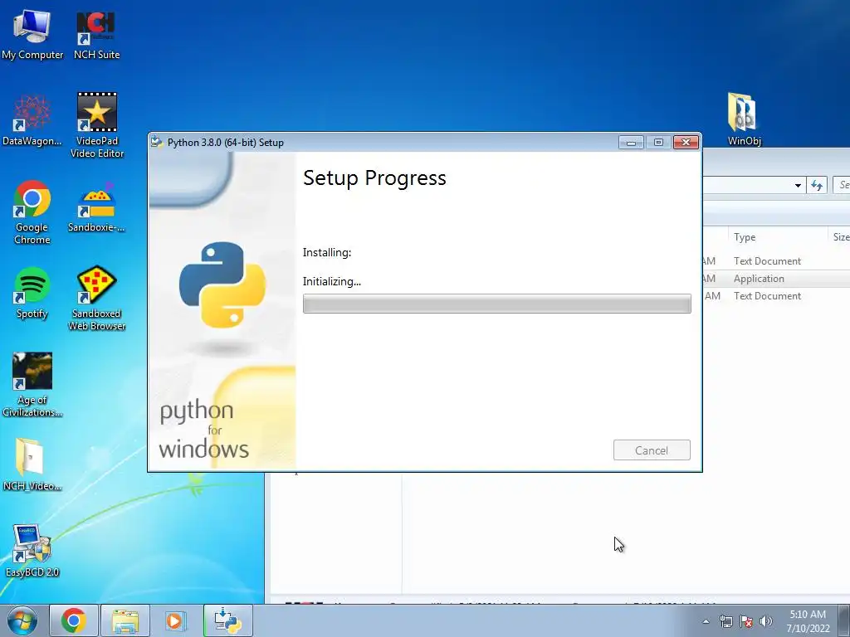850x637 pixels.
Task: Click the Explorer refresh button
Action: click(817, 185)
